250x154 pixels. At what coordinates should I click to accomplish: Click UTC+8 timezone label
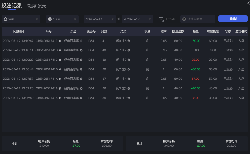tap(170, 19)
